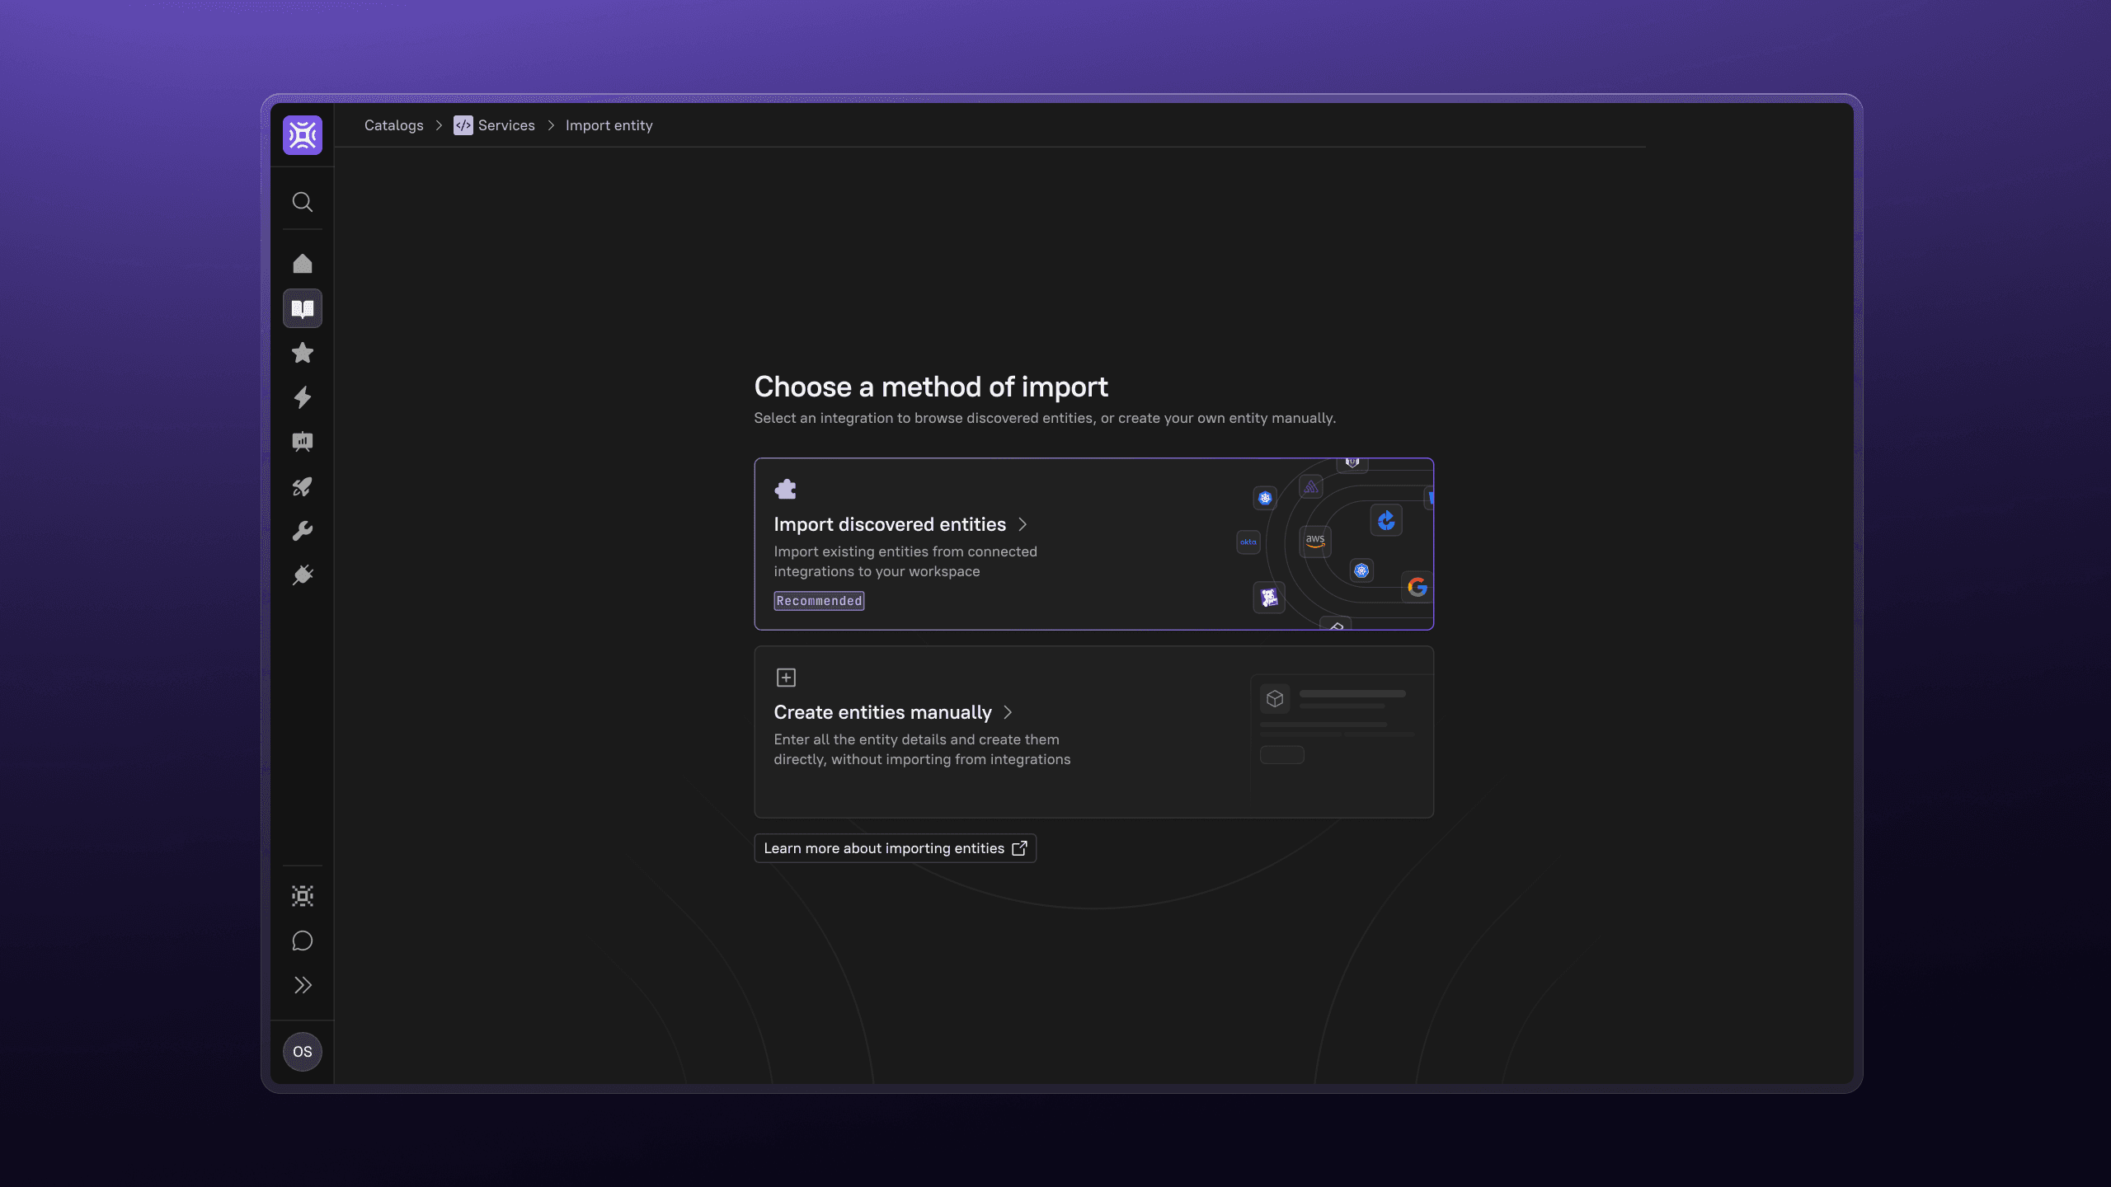Click the logo icon near the sidebar bottom
2111x1187 pixels.
[303, 896]
